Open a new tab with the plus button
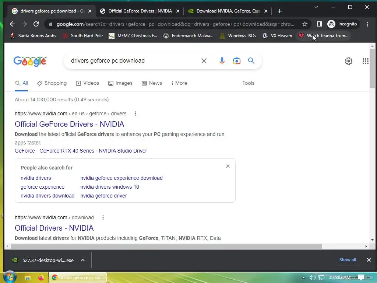 (280, 11)
